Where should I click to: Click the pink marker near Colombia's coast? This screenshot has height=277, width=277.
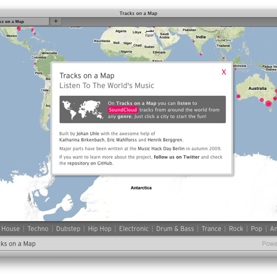(x=35, y=64)
